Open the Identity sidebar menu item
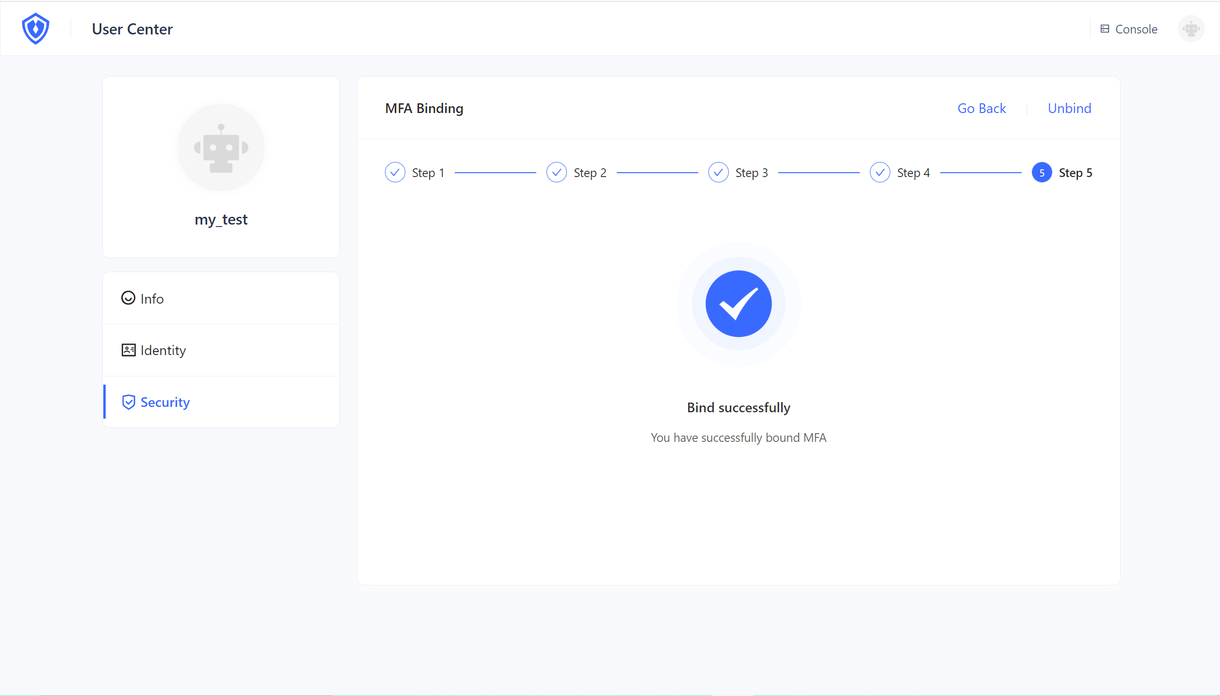This screenshot has height=696, width=1220. pyautogui.click(x=163, y=350)
